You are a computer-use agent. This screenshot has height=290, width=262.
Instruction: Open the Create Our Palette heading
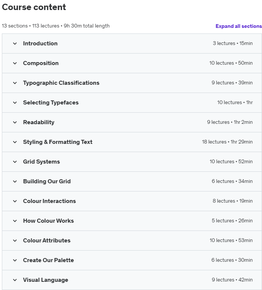pyautogui.click(x=48, y=260)
